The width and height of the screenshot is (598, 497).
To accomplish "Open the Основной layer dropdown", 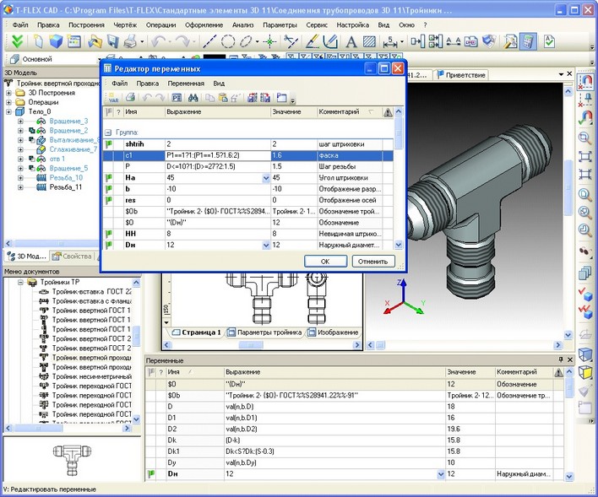I will (x=101, y=59).
